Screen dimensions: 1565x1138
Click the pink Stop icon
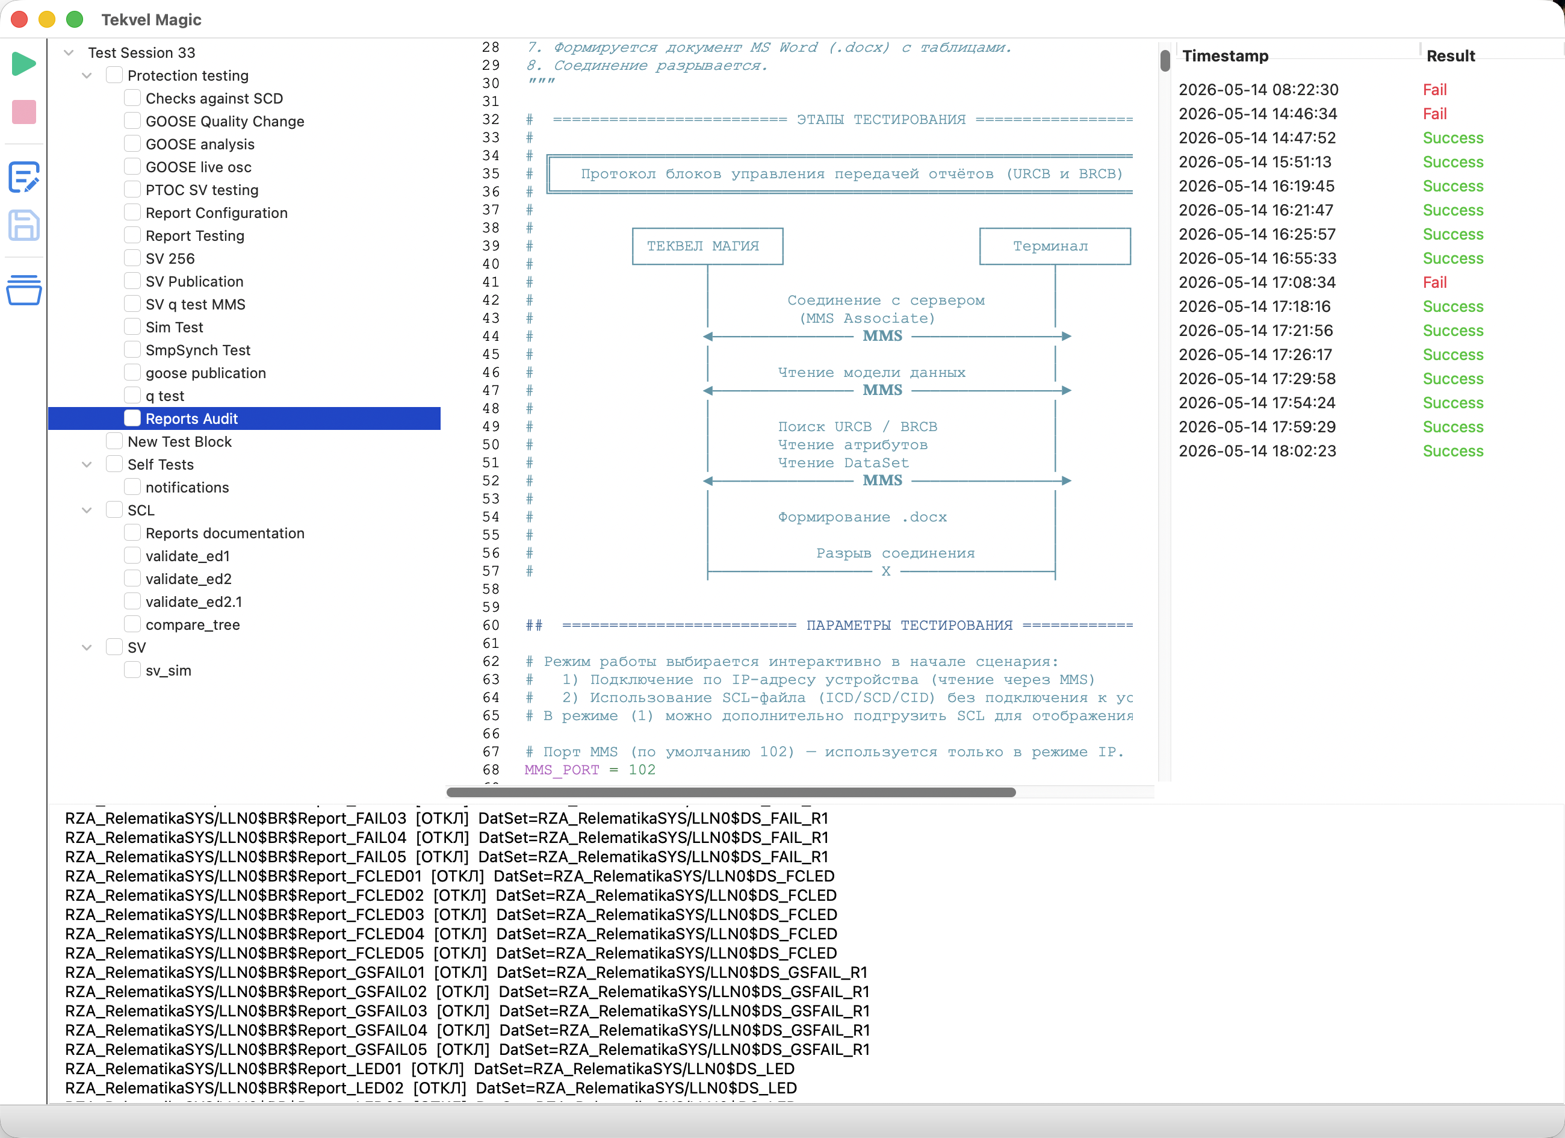23,112
